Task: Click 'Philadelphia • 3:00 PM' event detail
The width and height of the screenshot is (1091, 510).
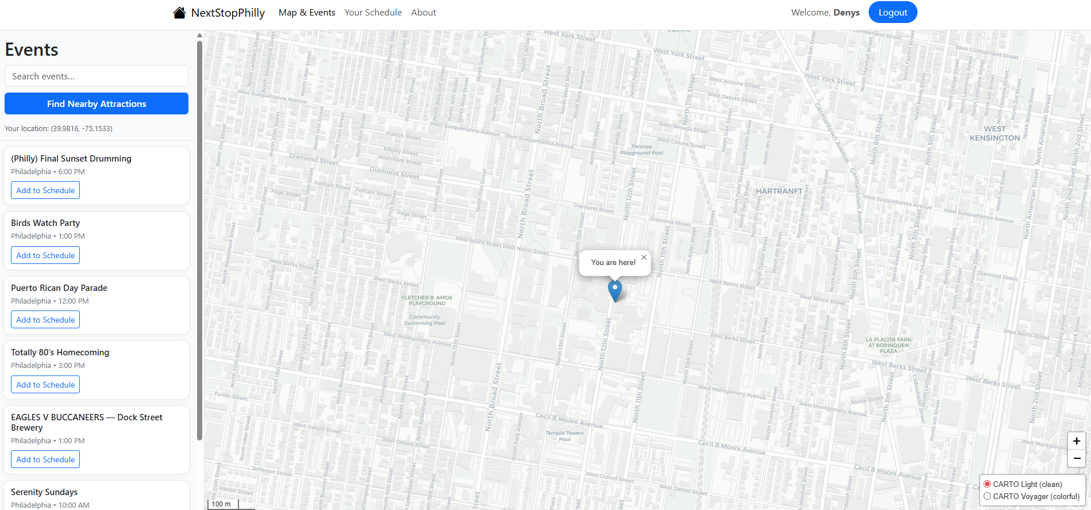Action: (48, 366)
